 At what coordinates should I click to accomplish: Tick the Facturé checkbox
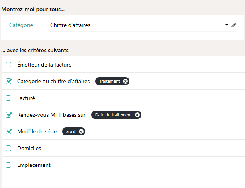[x=8, y=98]
